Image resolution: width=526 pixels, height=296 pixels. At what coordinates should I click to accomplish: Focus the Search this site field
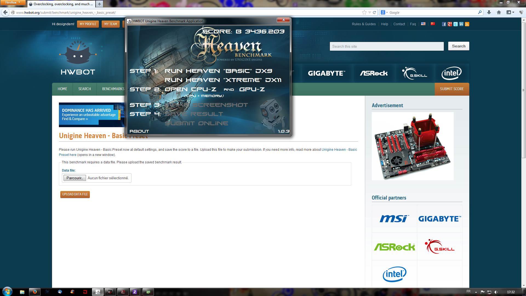[387, 46]
